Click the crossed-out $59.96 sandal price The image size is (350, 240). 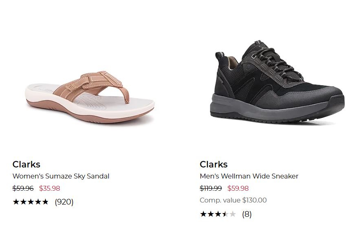(x=23, y=188)
